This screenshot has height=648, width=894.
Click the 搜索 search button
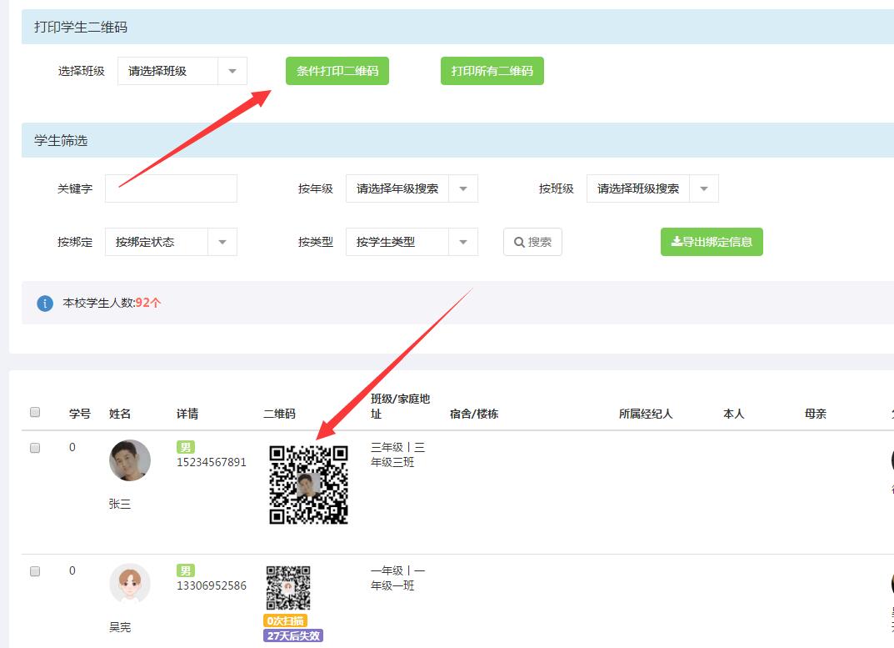coord(532,242)
